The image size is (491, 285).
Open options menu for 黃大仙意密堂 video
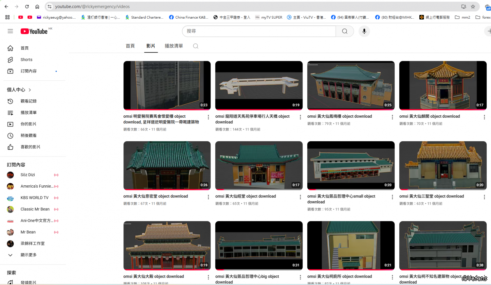pos(208,197)
